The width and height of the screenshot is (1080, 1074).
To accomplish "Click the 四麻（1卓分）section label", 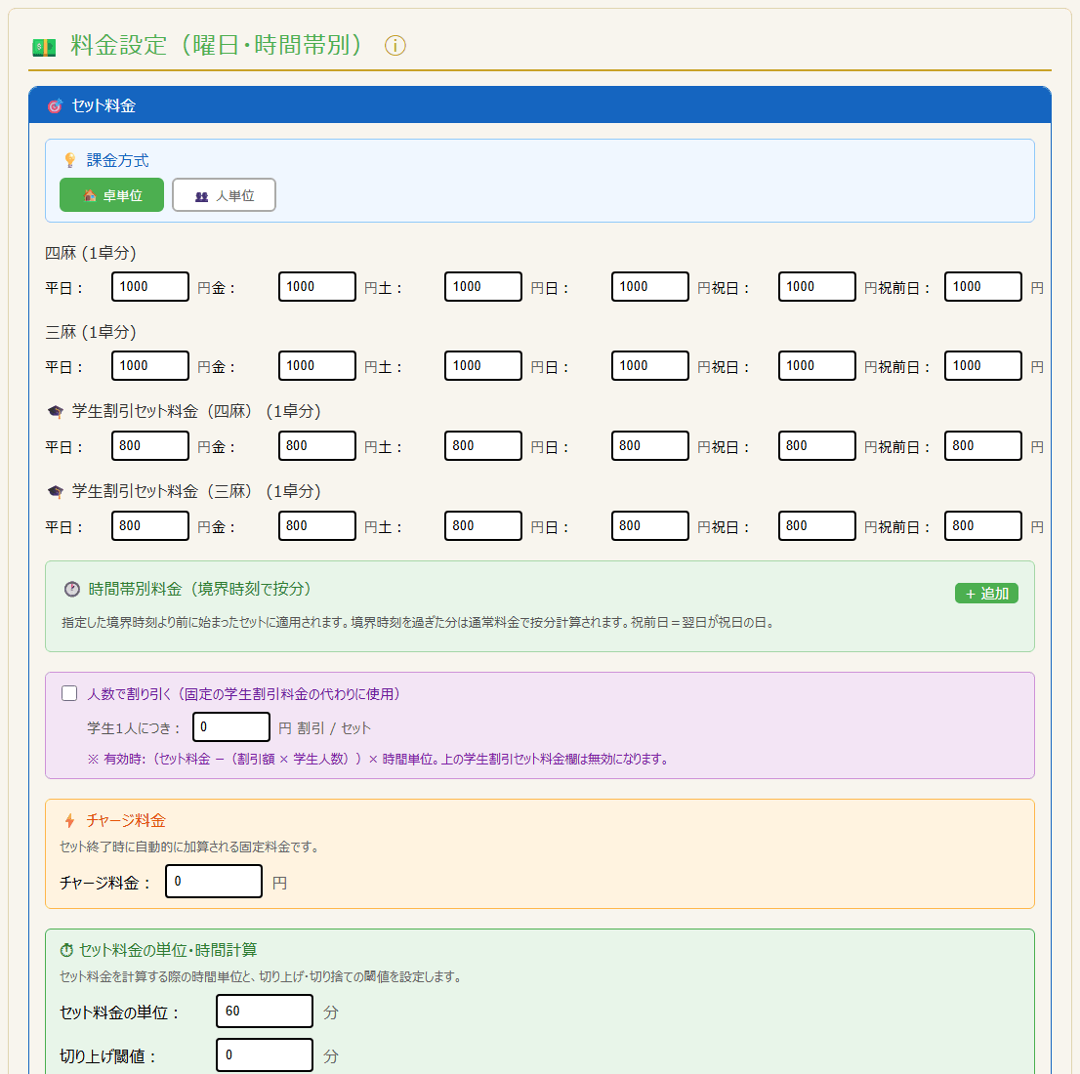I will point(91,253).
